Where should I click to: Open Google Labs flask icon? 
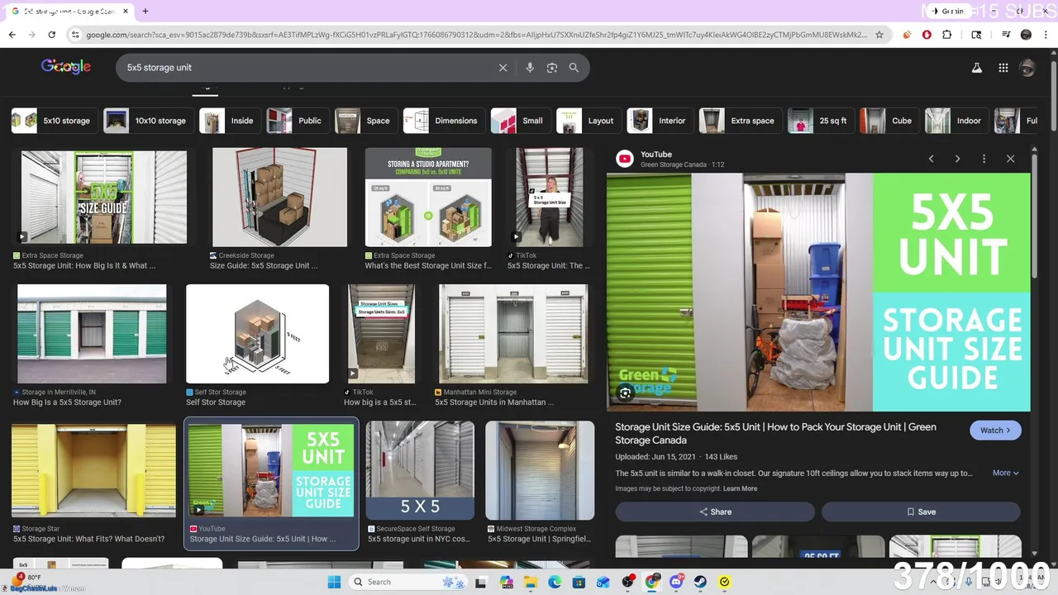pyautogui.click(x=977, y=68)
